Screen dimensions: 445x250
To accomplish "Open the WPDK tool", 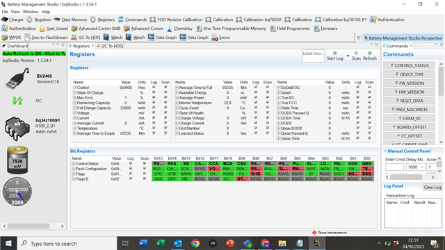I will click(11, 37).
